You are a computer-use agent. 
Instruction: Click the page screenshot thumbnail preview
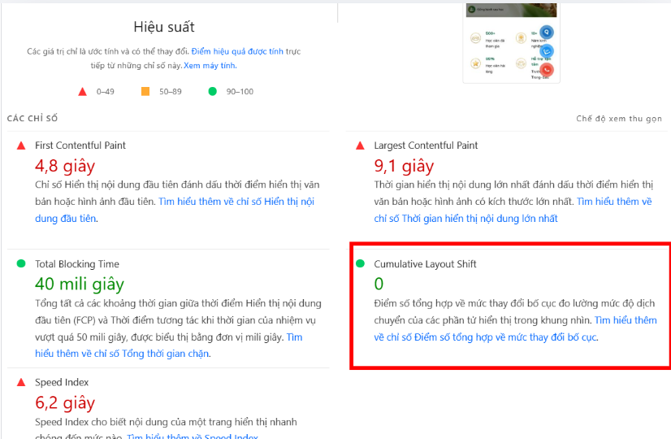[512, 43]
